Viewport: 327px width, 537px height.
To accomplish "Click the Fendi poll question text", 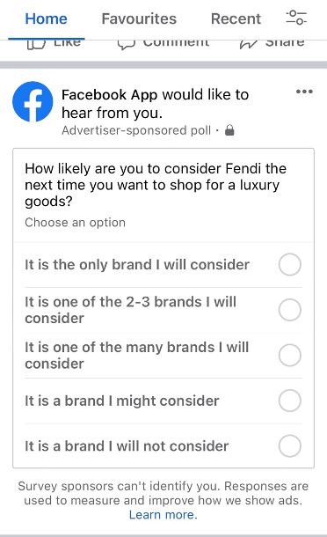I will pos(156,185).
